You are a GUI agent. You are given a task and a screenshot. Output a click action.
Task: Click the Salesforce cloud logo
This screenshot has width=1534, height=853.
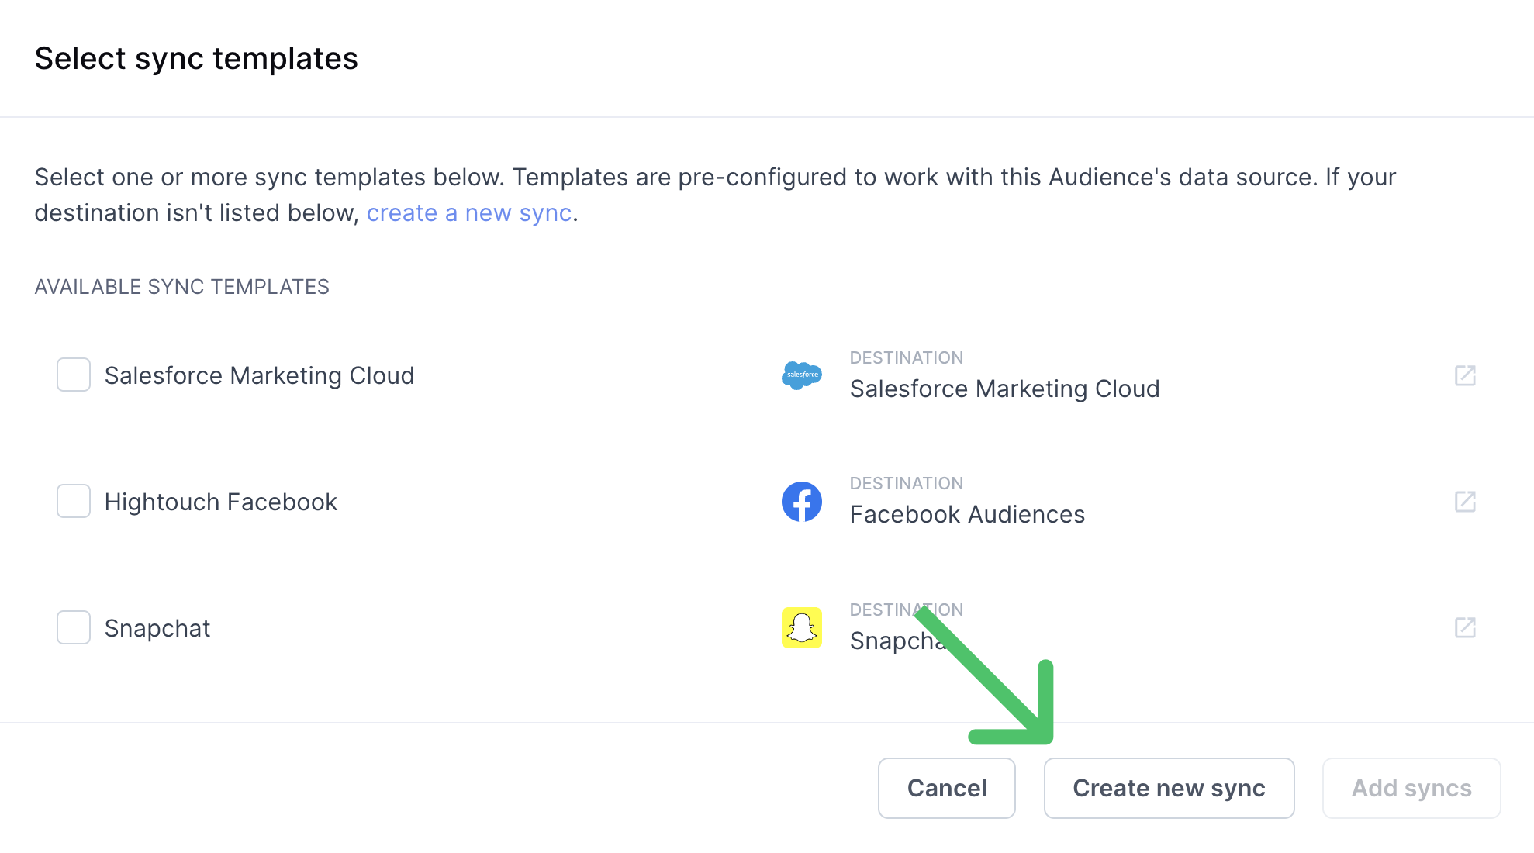802,375
